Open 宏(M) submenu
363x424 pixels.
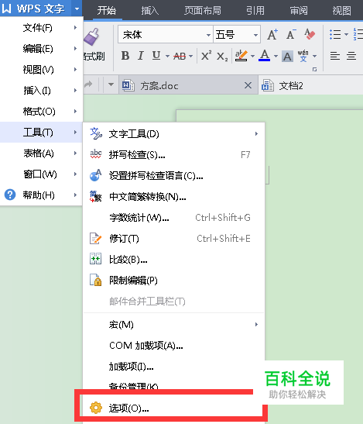(x=174, y=324)
